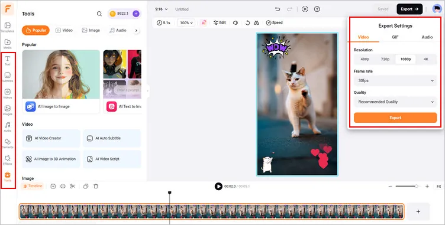Open the Text sidebar panel
This screenshot has width=445, height=225.
[8, 60]
